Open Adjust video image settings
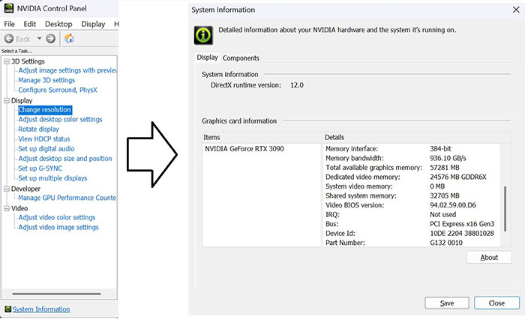The width and height of the screenshot is (525, 319). 58,228
